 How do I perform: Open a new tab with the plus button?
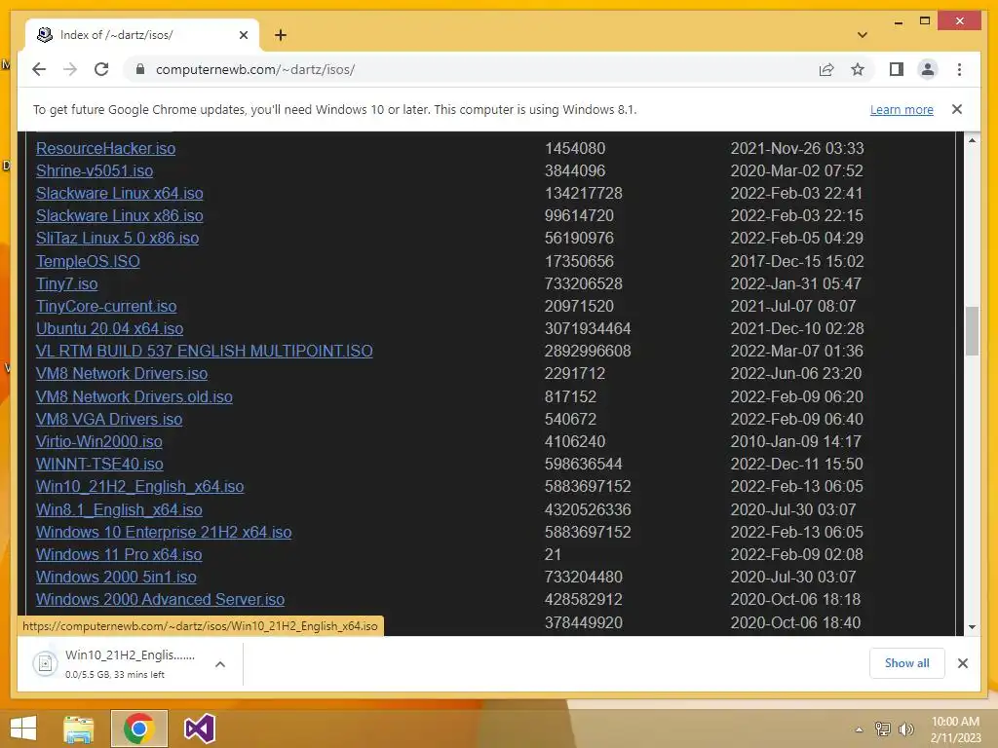click(x=281, y=35)
